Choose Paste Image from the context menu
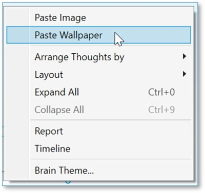The image size is (205, 193). pyautogui.click(x=98, y=17)
